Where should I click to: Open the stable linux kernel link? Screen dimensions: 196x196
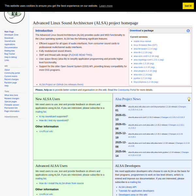pos(142,41)
